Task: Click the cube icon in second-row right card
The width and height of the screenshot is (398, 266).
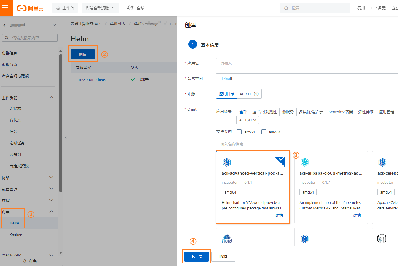Action: click(382, 239)
